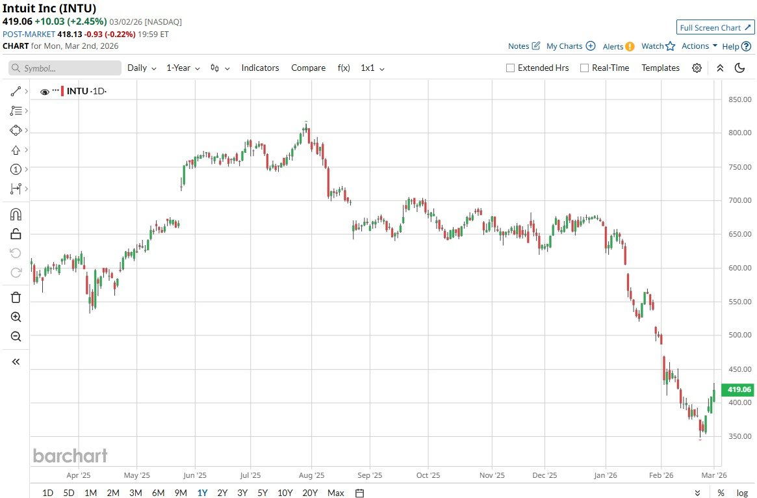Expand the shapes tool submenu arrow
This screenshot has width=757, height=498.
[26, 131]
